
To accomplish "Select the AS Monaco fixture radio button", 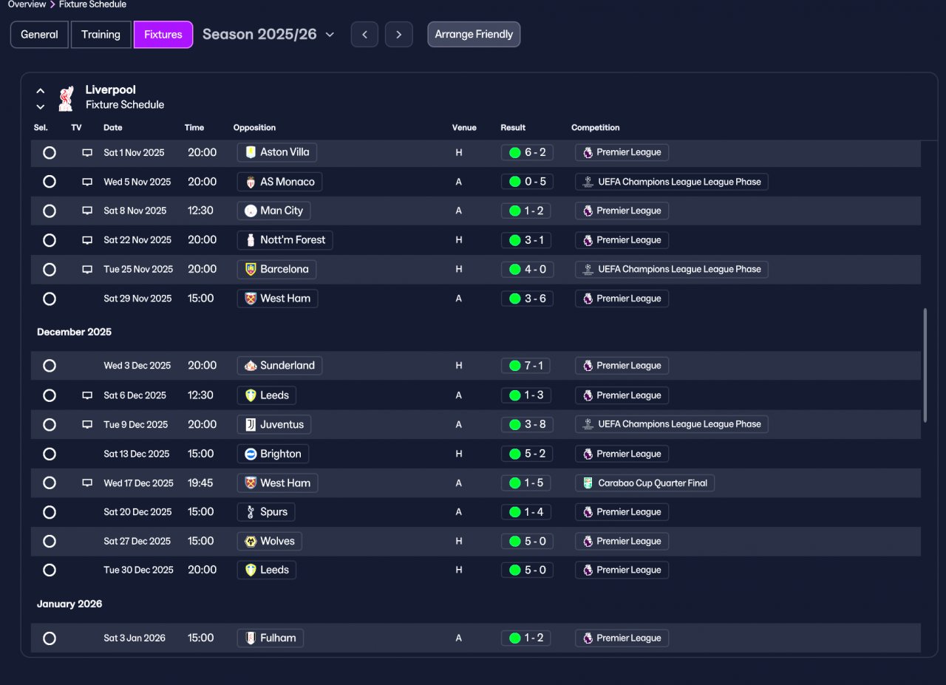I will 50,182.
